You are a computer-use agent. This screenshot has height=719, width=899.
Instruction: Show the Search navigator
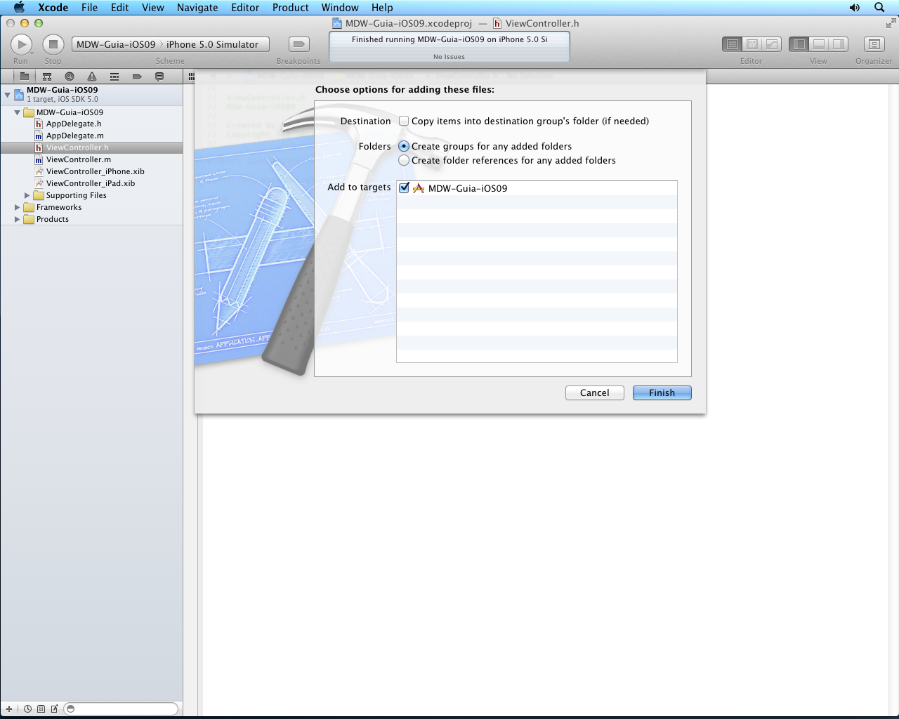tap(70, 77)
